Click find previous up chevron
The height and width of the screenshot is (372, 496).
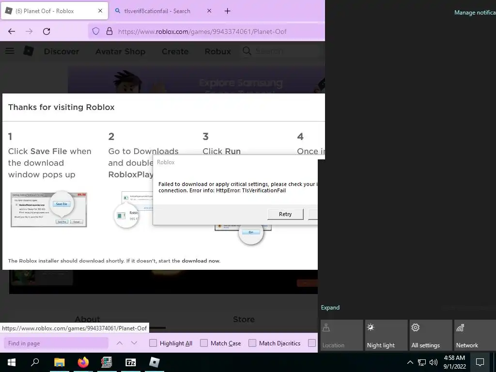click(x=120, y=343)
